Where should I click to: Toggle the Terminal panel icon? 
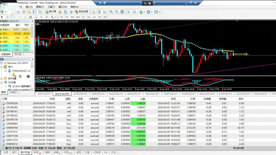[x=35, y=12]
